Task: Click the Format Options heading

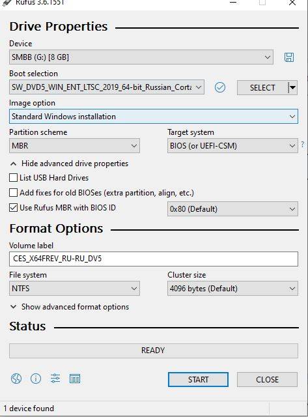Action: [56, 229]
